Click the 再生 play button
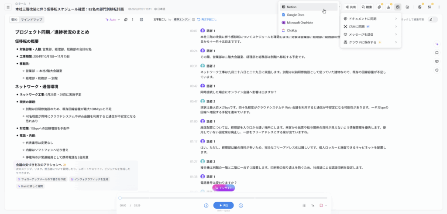This screenshot has width=447, height=214. click(x=223, y=205)
